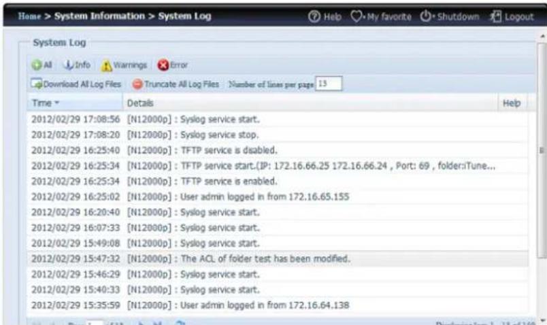Screen dimensions: 547x325
Task: Select the ACL of folder test modified row
Action: pyautogui.click(x=278, y=259)
